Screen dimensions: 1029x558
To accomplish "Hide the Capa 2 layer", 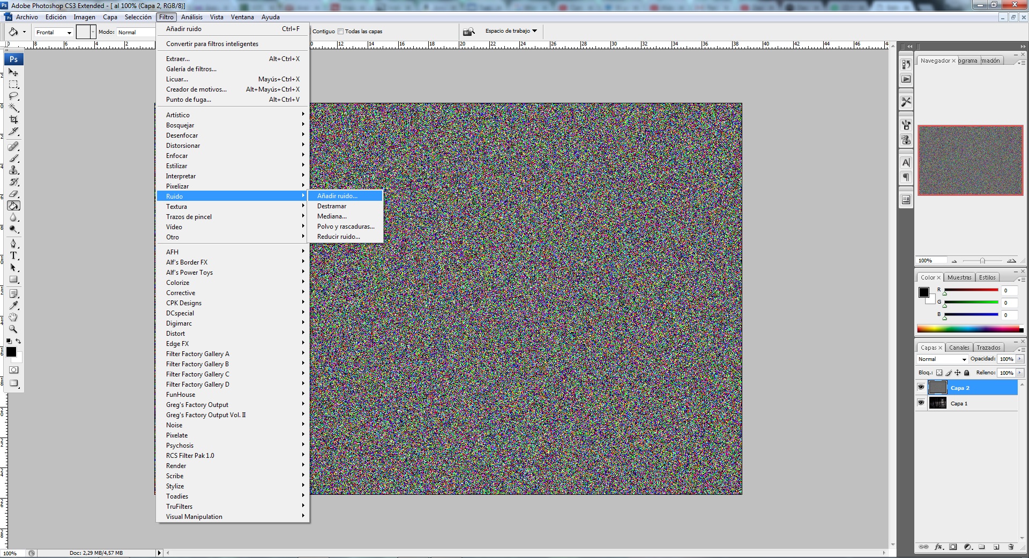I will 921,387.
